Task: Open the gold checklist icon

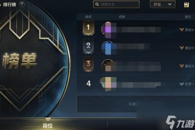Action: pos(187,5)
